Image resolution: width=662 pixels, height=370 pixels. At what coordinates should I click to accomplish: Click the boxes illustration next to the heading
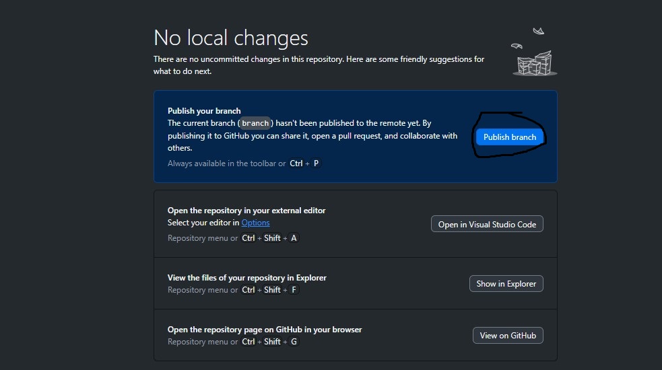[x=534, y=52]
